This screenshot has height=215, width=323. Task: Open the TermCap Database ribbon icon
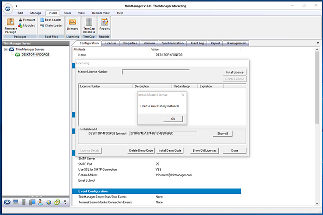(89, 25)
